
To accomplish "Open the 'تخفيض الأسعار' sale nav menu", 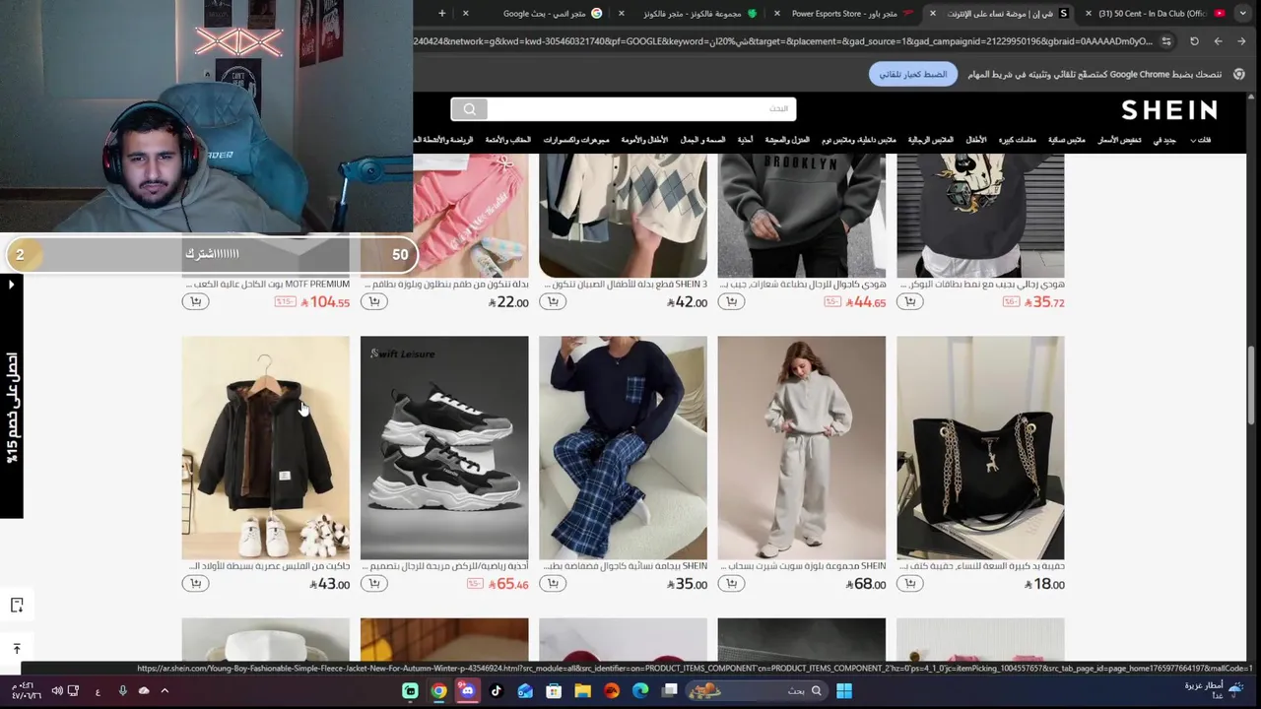I will click(x=1119, y=140).
